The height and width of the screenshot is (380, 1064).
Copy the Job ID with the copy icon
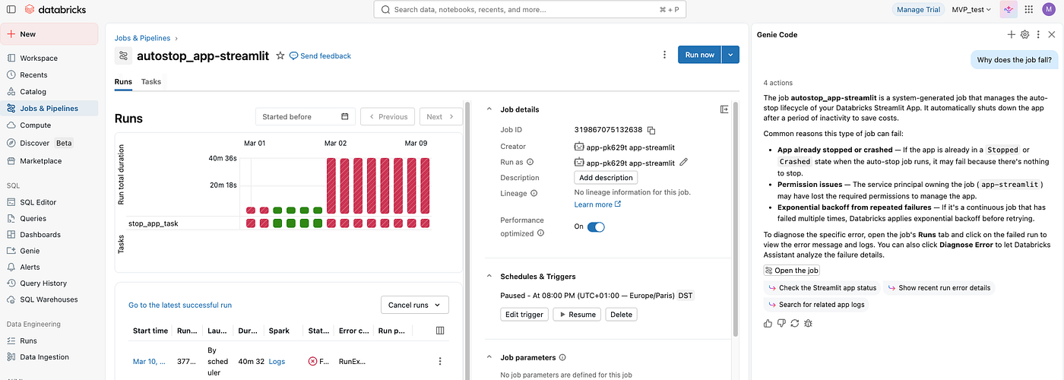651,131
